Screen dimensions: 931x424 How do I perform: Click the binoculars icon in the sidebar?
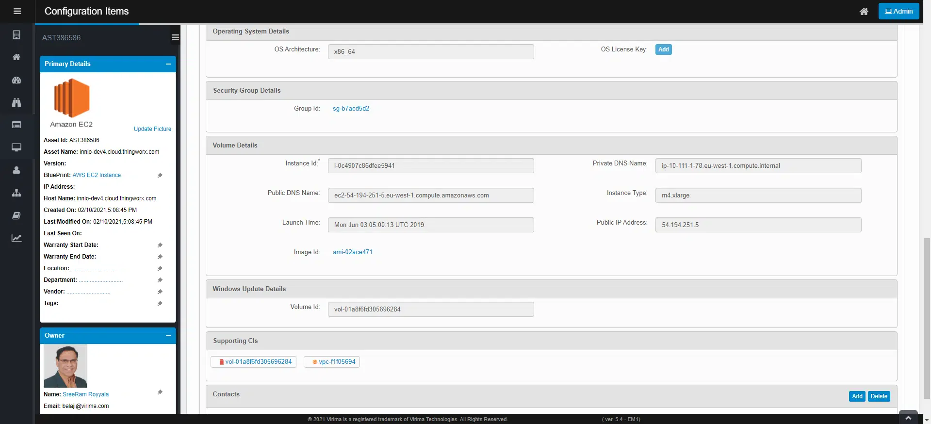click(16, 102)
